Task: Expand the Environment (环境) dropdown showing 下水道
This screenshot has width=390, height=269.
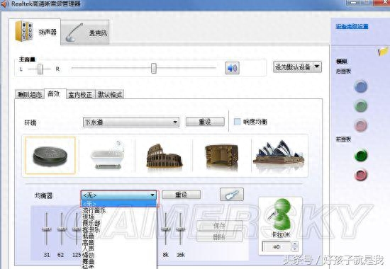Action: (131, 122)
